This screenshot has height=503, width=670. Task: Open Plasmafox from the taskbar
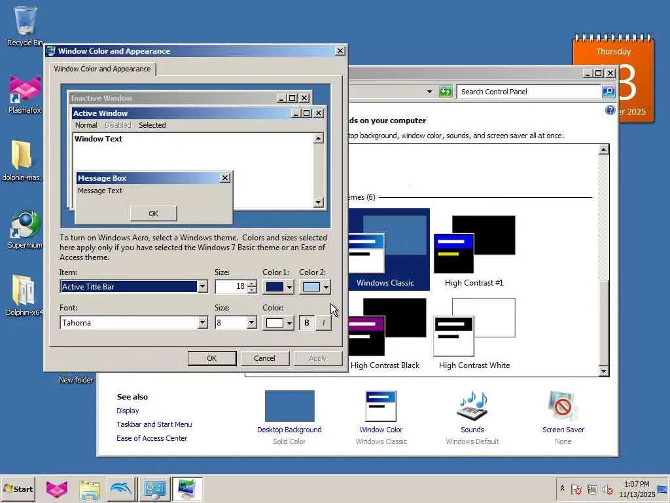click(x=56, y=489)
